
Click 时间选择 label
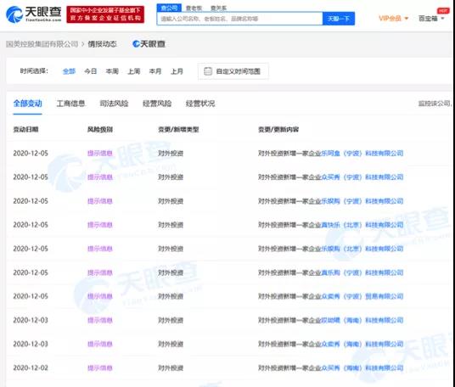click(x=34, y=71)
